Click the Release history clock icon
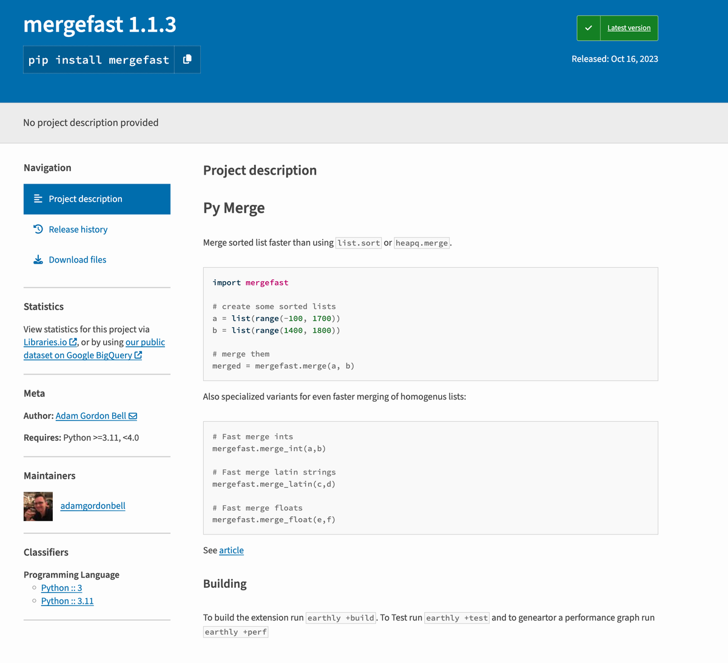728x663 pixels. [38, 229]
